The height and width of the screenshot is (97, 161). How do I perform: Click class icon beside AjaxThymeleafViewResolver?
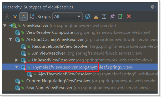click(x=29, y=74)
